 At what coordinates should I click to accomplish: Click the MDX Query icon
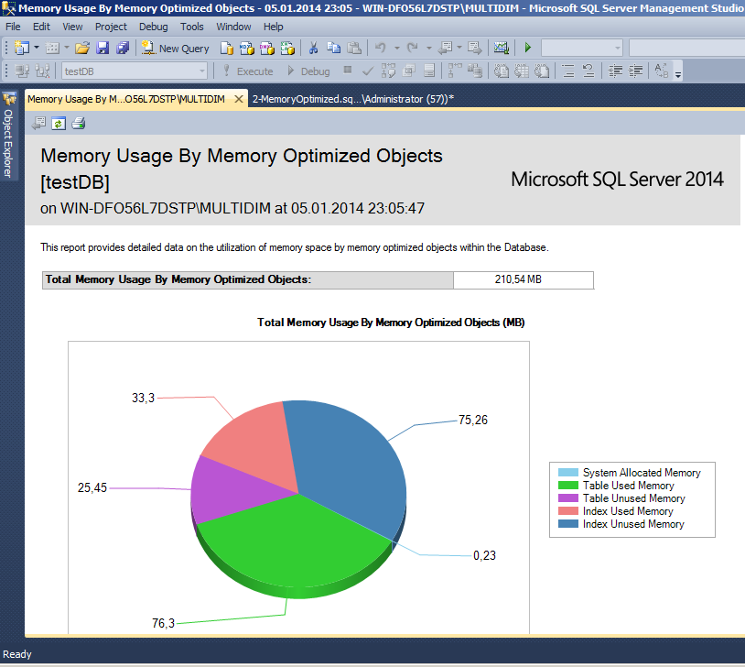point(247,48)
